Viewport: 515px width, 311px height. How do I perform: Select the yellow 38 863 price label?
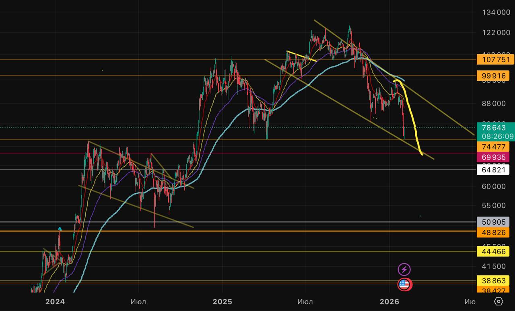[x=493, y=280]
